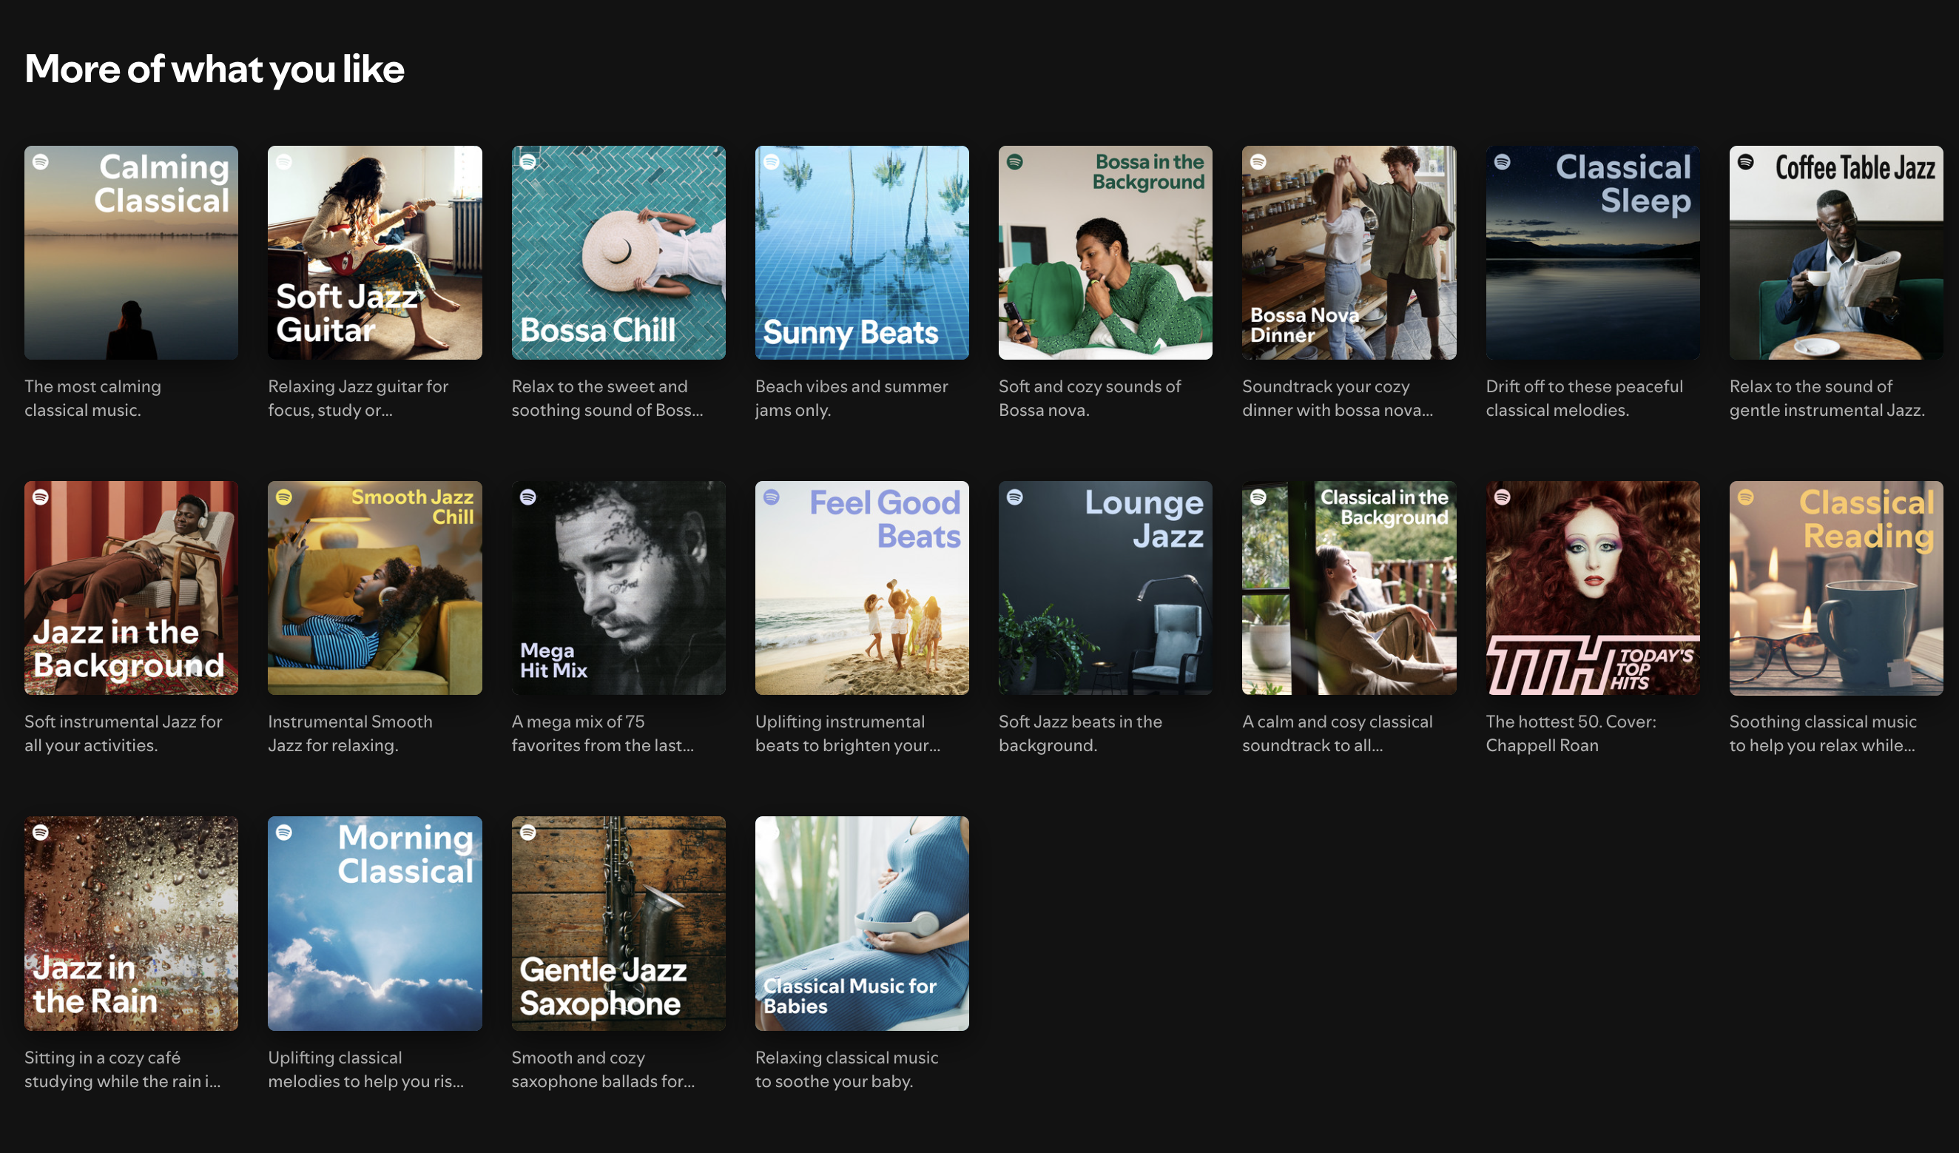1959x1153 pixels.
Task: Click 'Soft Jazz beats in the background.' text
Action: [1081, 733]
